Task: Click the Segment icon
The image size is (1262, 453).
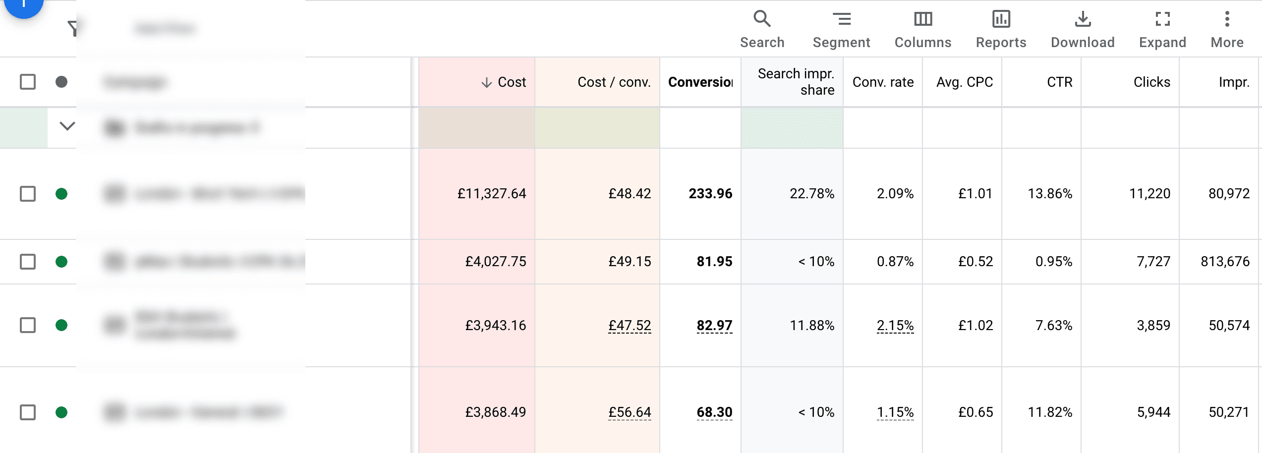Action: tap(842, 18)
